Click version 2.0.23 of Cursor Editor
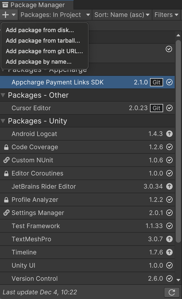Viewport: 182px width, 299px height. [138, 108]
